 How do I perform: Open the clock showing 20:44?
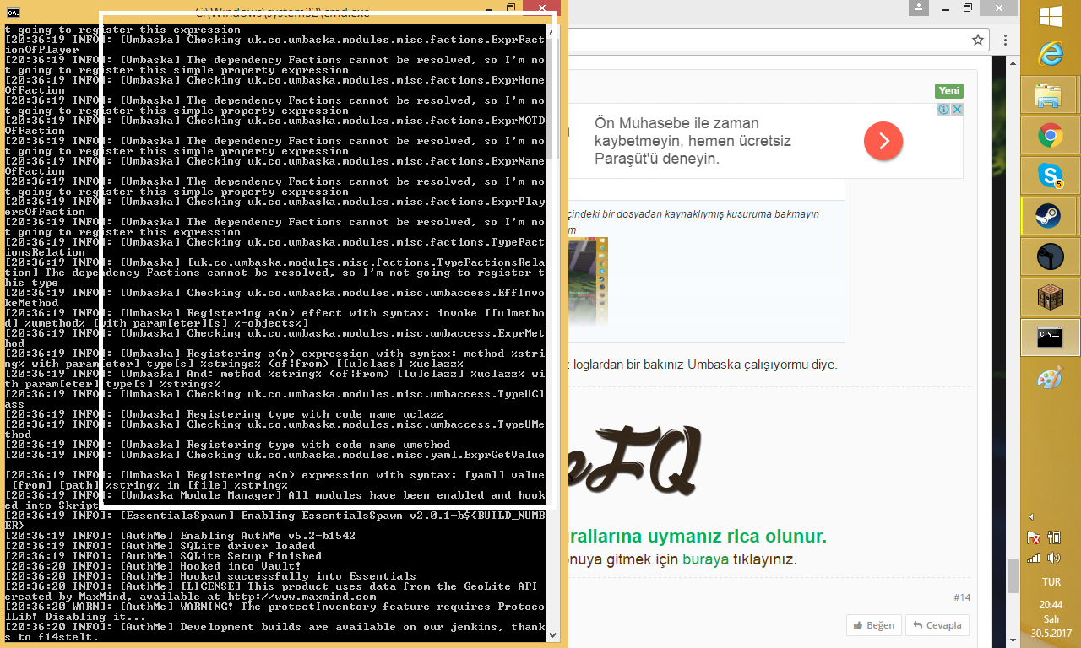coord(1051,604)
